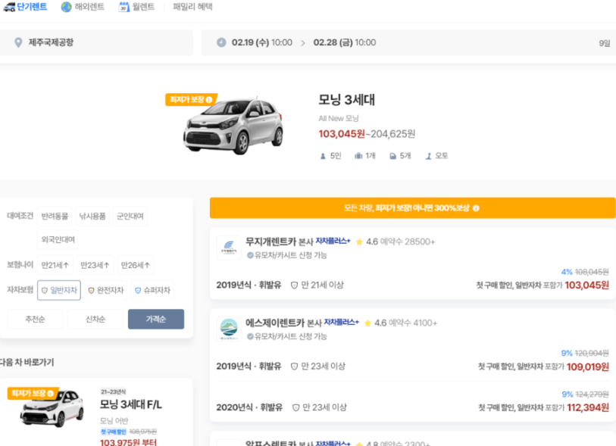This screenshot has height=446, width=616.
Task: Click the 에스제이렌트카 company logo
Action: [x=229, y=329]
